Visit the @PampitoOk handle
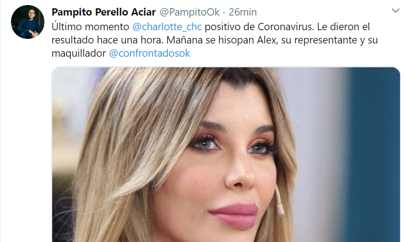The width and height of the screenshot is (406, 242). click(x=189, y=12)
